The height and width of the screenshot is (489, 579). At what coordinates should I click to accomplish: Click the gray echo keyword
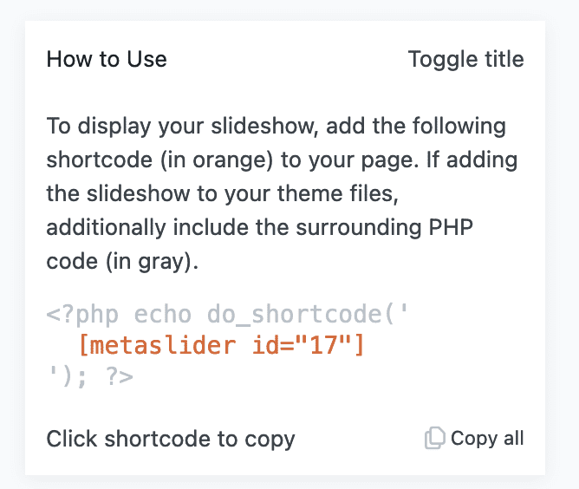(x=162, y=315)
